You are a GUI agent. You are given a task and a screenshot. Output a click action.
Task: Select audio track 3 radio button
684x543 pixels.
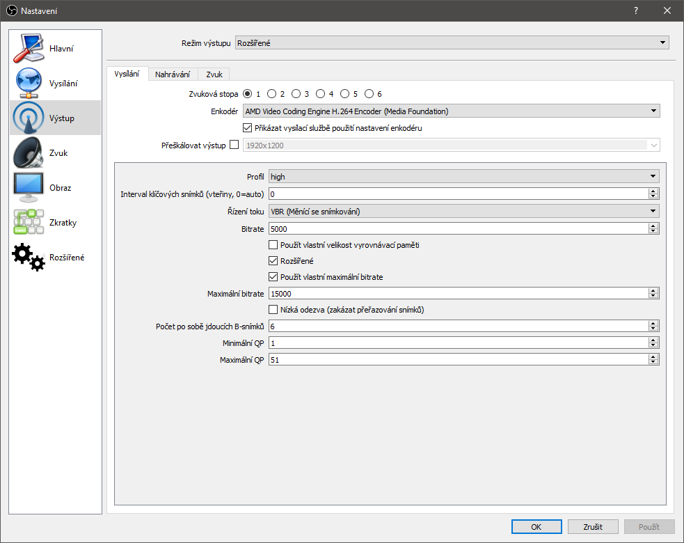click(x=296, y=94)
